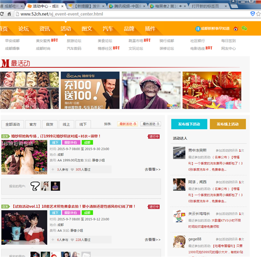
Task: Open 骑行成都 link
Action: [x=167, y=41]
